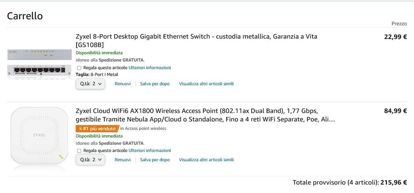Remove the WiFi6 access point from cart

pyautogui.click(x=122, y=160)
